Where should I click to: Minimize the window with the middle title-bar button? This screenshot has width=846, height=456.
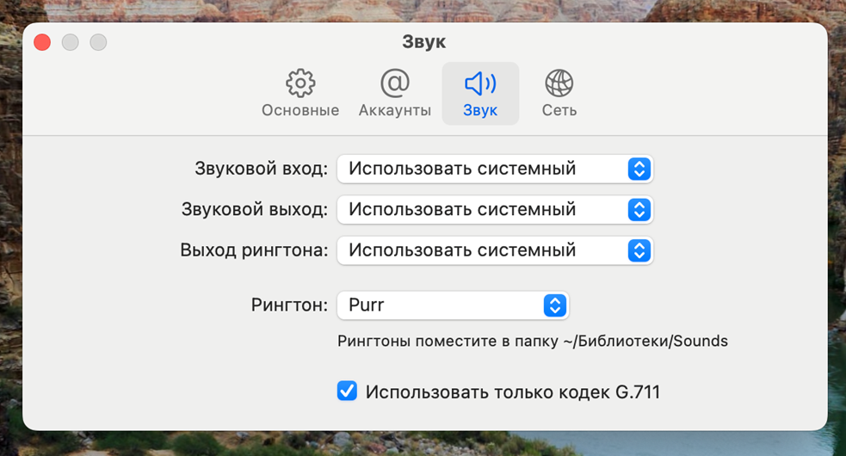click(x=71, y=42)
